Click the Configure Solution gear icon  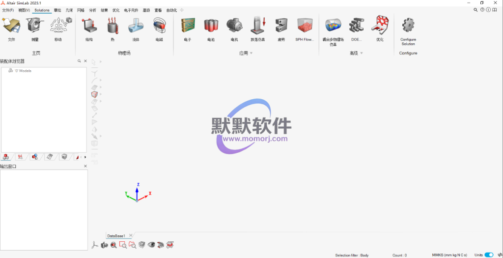pos(408,28)
